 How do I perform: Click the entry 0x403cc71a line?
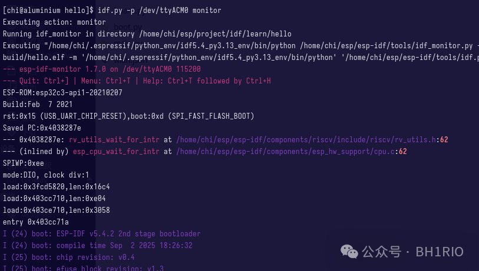click(36, 222)
